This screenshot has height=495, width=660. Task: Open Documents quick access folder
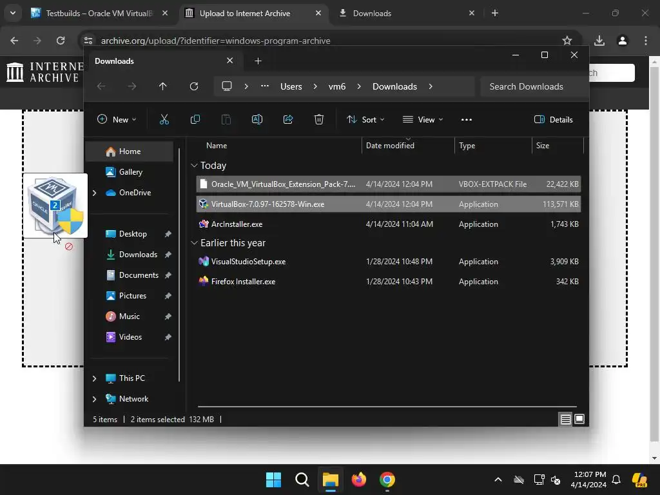tap(139, 275)
